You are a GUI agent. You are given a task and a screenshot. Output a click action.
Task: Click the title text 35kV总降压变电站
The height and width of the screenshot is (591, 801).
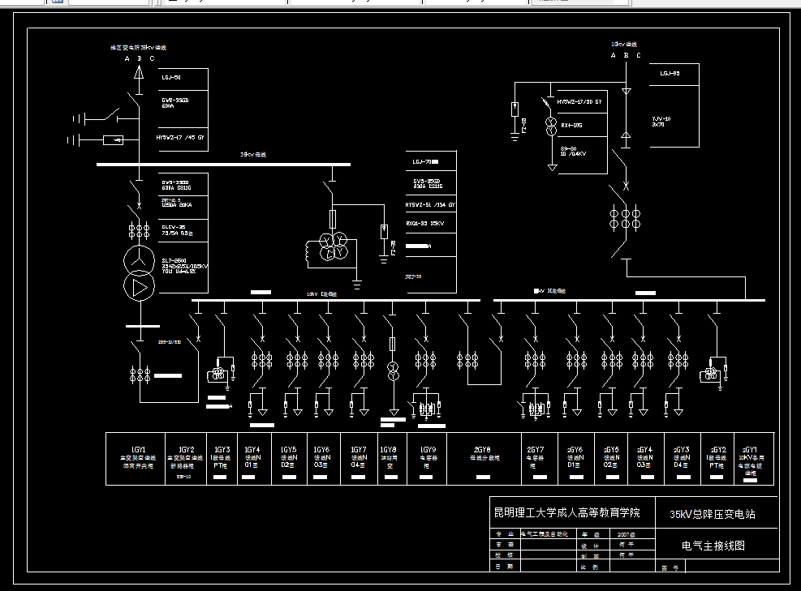click(712, 514)
